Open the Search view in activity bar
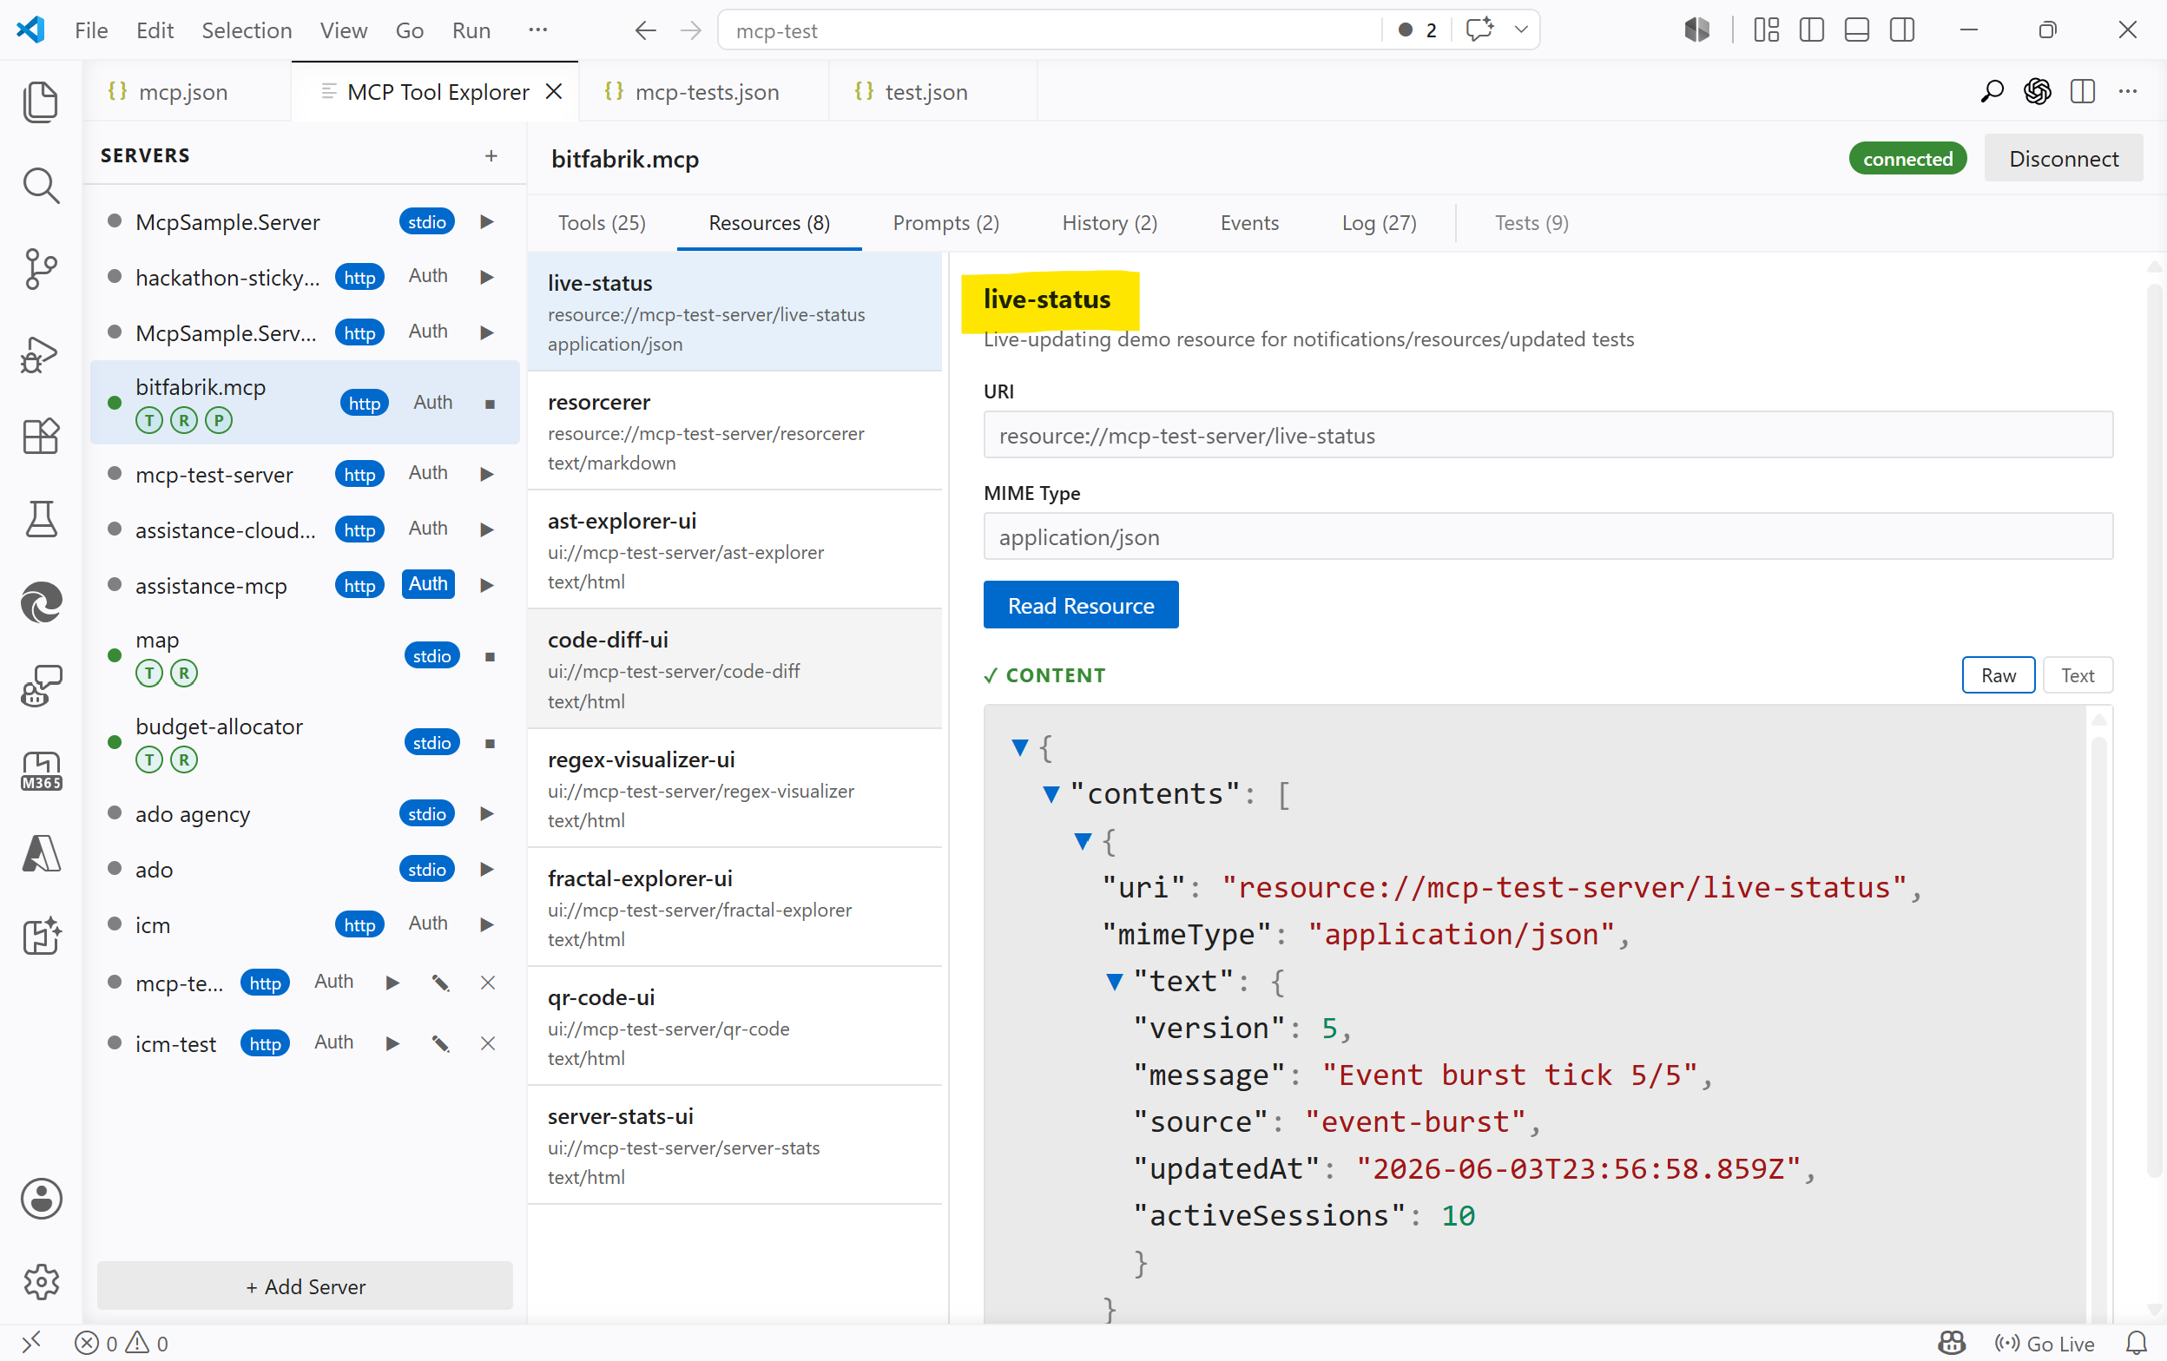The height and width of the screenshot is (1361, 2167). pyautogui.click(x=41, y=187)
